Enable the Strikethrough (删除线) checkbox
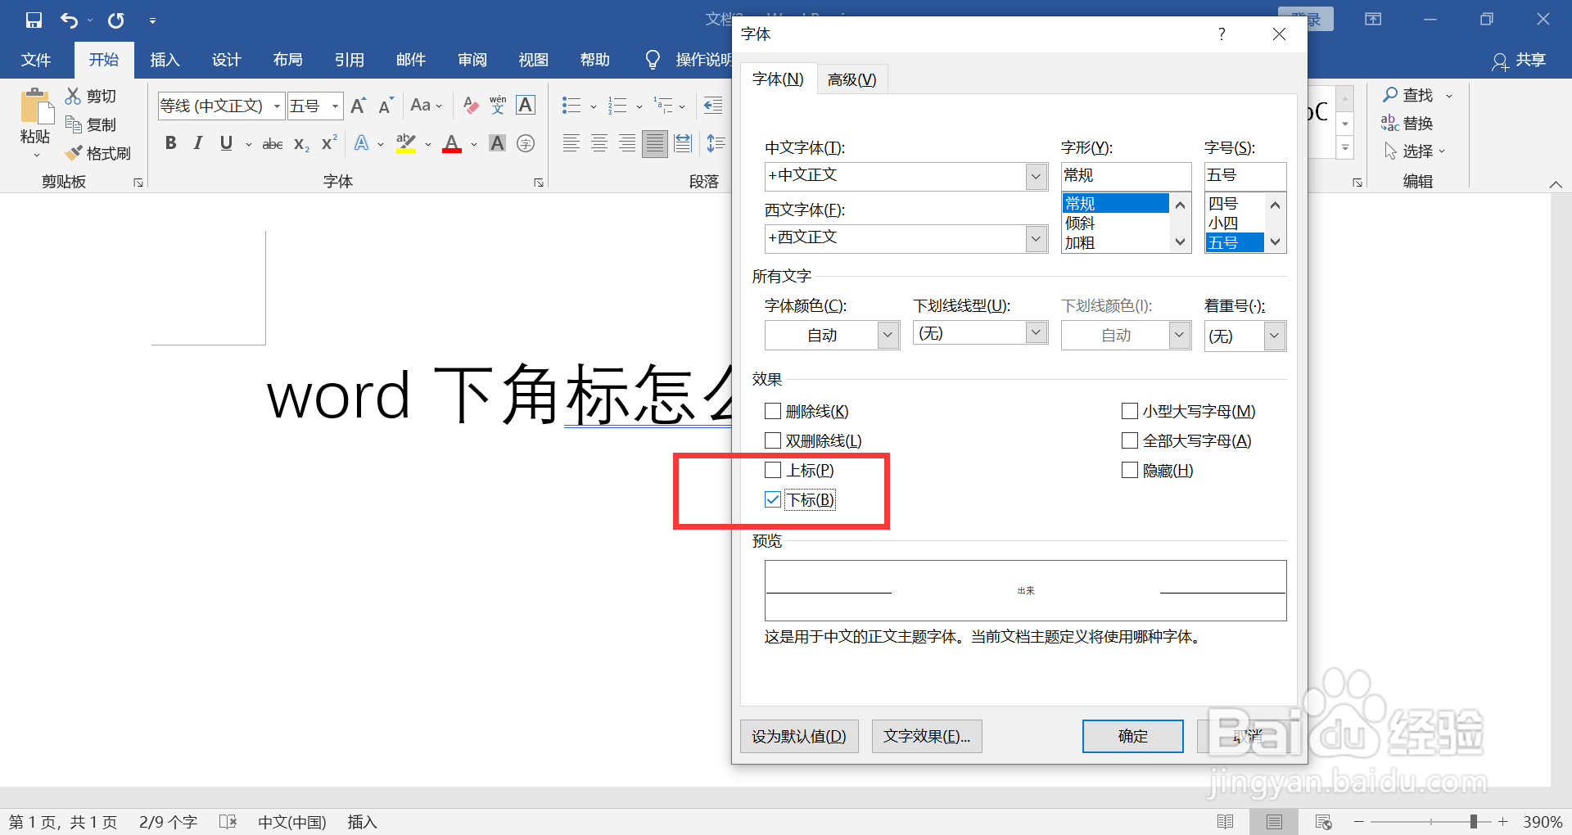This screenshot has height=835, width=1572. (x=773, y=411)
